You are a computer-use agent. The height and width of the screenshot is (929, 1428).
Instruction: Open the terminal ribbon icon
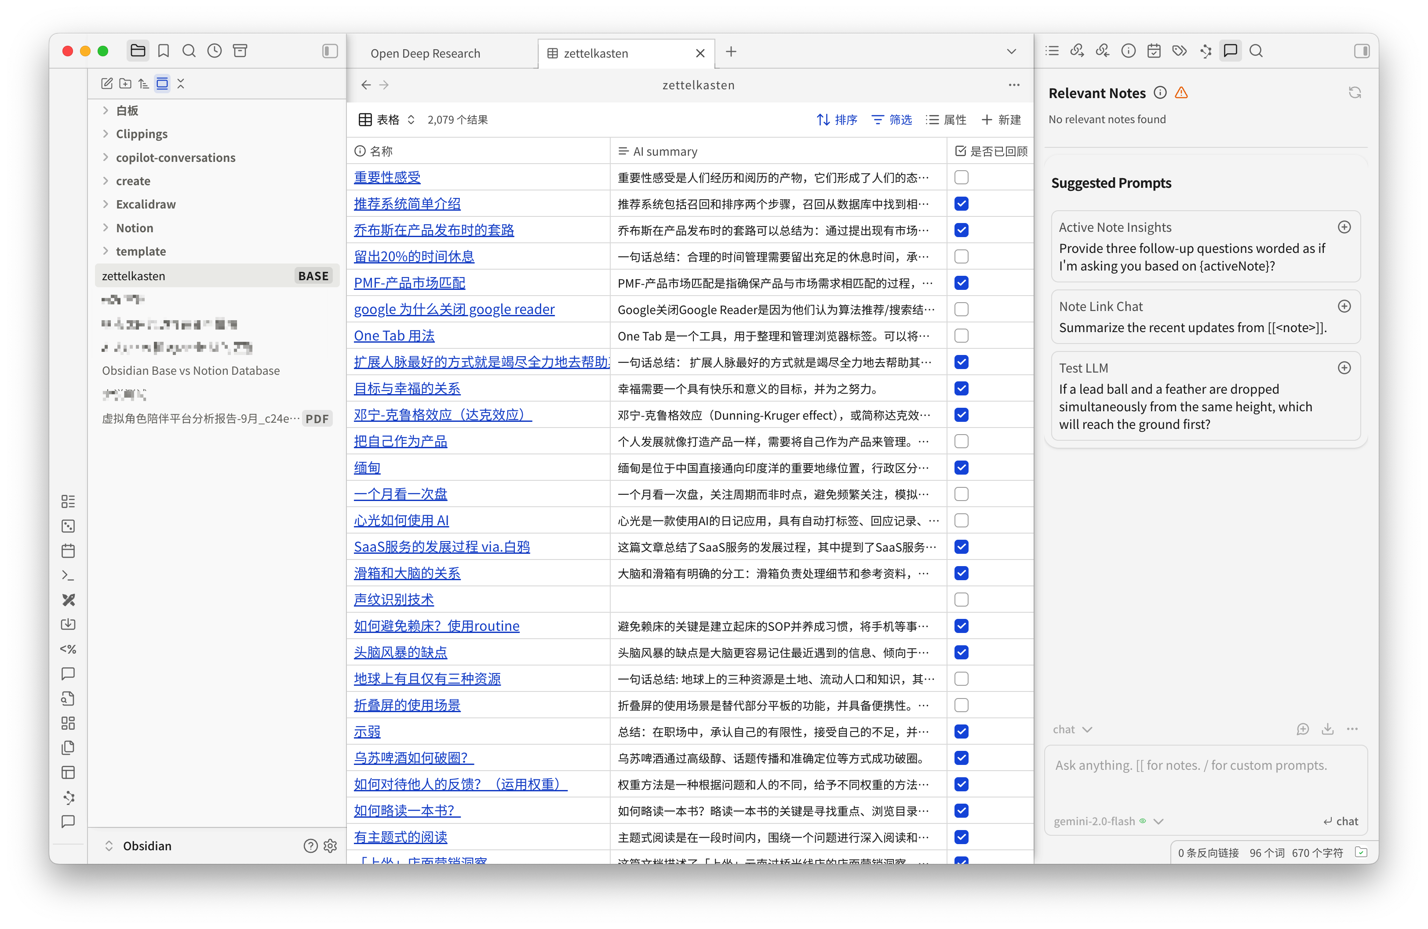(69, 575)
